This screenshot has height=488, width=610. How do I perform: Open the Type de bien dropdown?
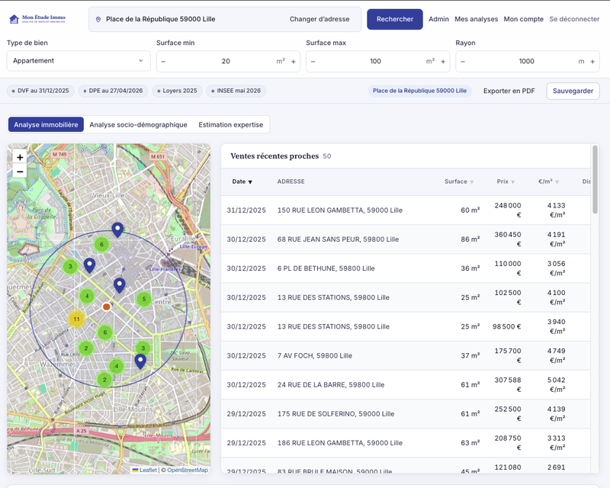point(79,61)
